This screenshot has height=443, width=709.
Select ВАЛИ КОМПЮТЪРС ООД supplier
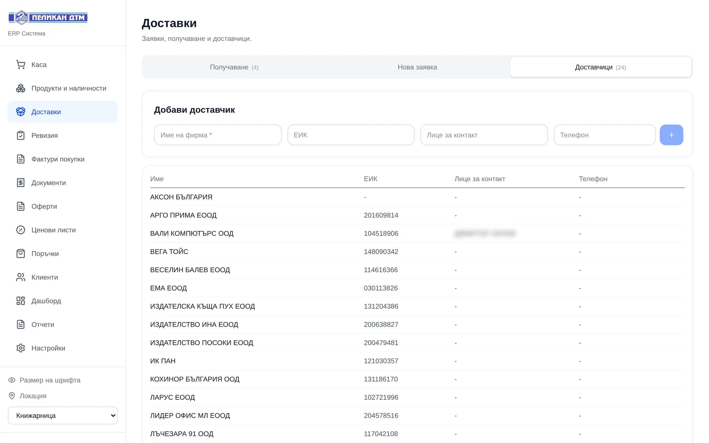click(x=417, y=233)
